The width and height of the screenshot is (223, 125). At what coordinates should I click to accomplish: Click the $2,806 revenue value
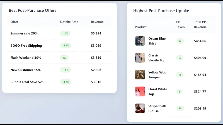click(96, 70)
